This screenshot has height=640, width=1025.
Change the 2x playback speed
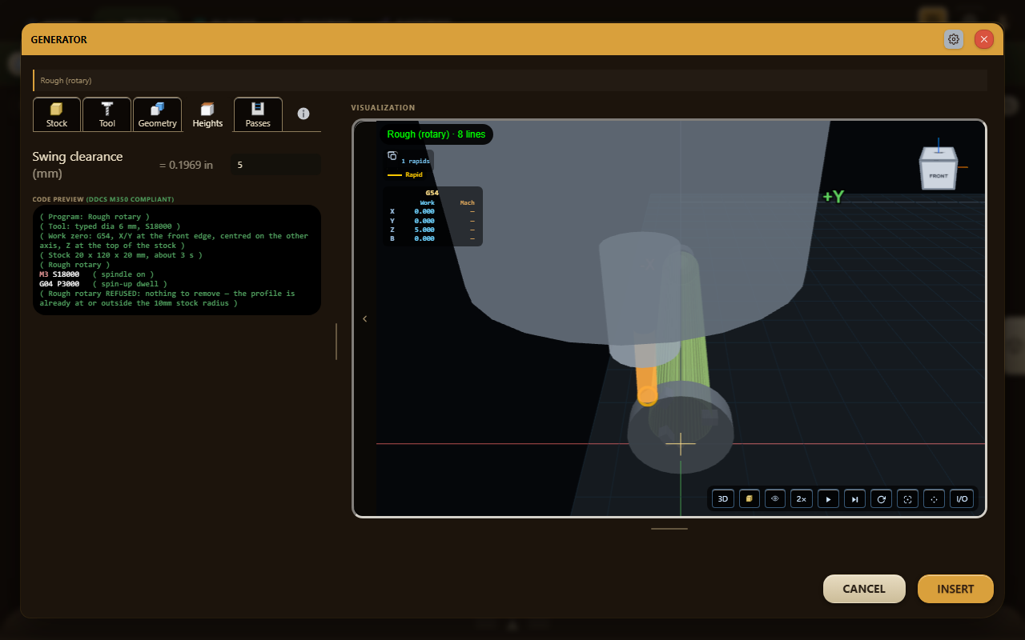[x=801, y=498]
